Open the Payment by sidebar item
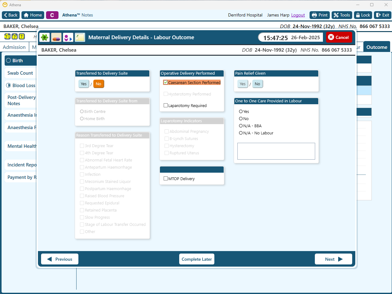 click(21, 177)
